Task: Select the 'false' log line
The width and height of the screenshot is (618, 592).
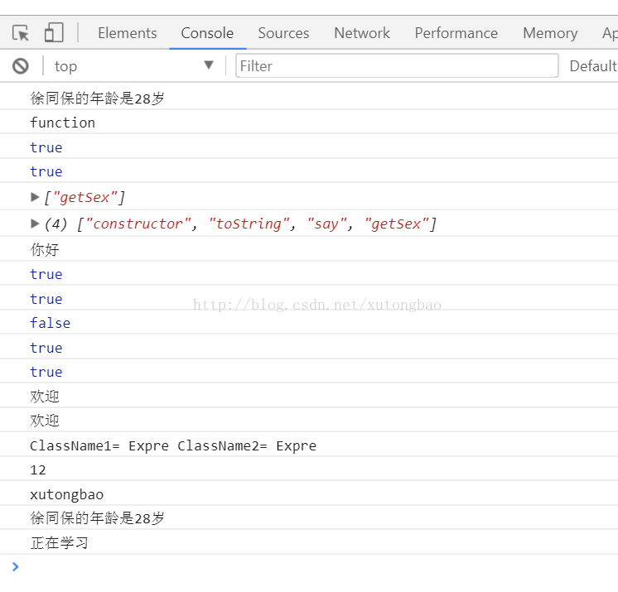Action: coord(309,323)
